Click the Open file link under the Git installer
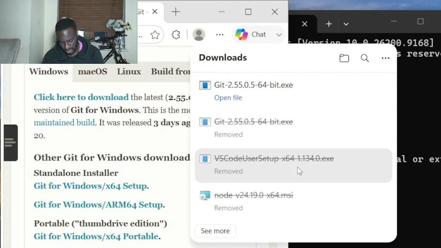 click(x=228, y=98)
